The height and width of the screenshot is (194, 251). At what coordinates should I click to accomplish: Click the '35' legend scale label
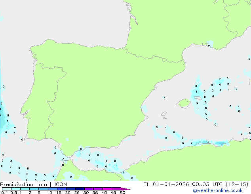coord(95,192)
